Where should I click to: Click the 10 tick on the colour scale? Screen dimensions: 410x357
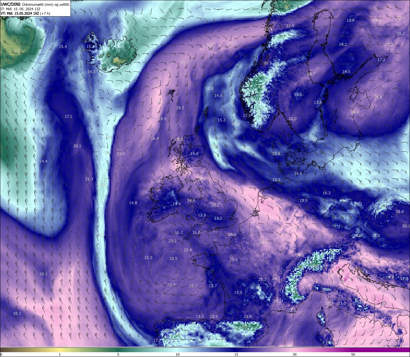point(177,354)
